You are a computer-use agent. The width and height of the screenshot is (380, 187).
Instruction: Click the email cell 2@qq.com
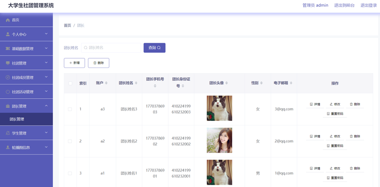point(284,141)
